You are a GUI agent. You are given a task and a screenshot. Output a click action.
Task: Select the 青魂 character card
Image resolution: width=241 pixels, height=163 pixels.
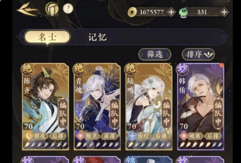click(97, 106)
